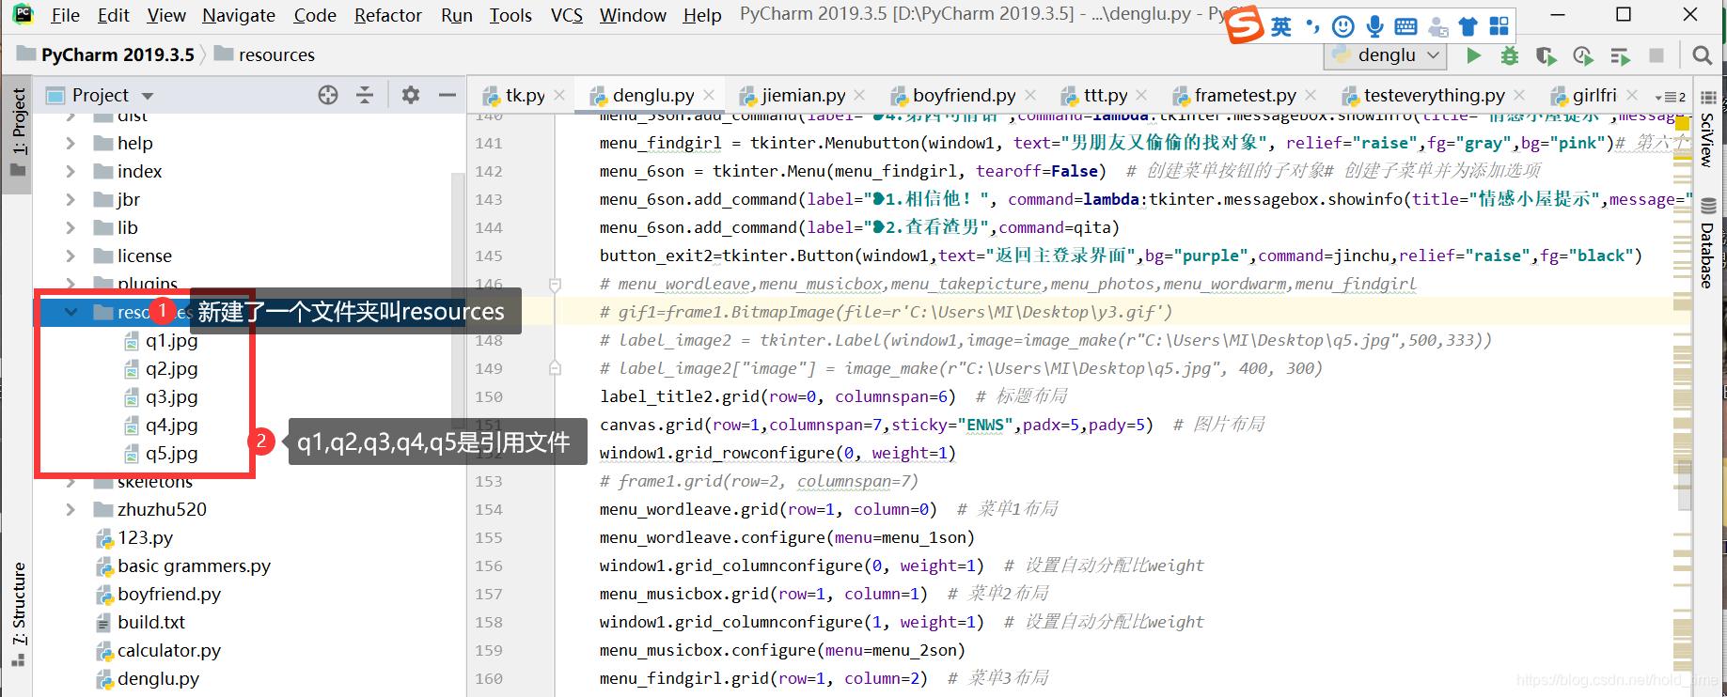Click the disabled stop button
The width and height of the screenshot is (1727, 697).
point(1656,55)
